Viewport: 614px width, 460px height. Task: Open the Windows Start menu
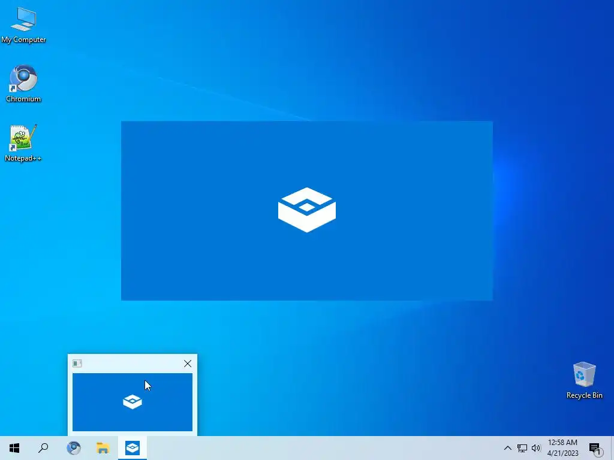click(14, 448)
